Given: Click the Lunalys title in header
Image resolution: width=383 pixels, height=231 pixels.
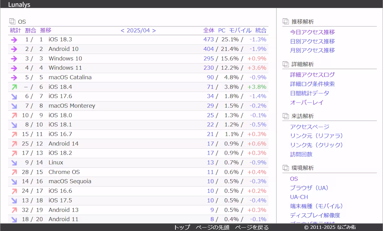Looking at the screenshot, I should pyautogui.click(x=19, y=4).
